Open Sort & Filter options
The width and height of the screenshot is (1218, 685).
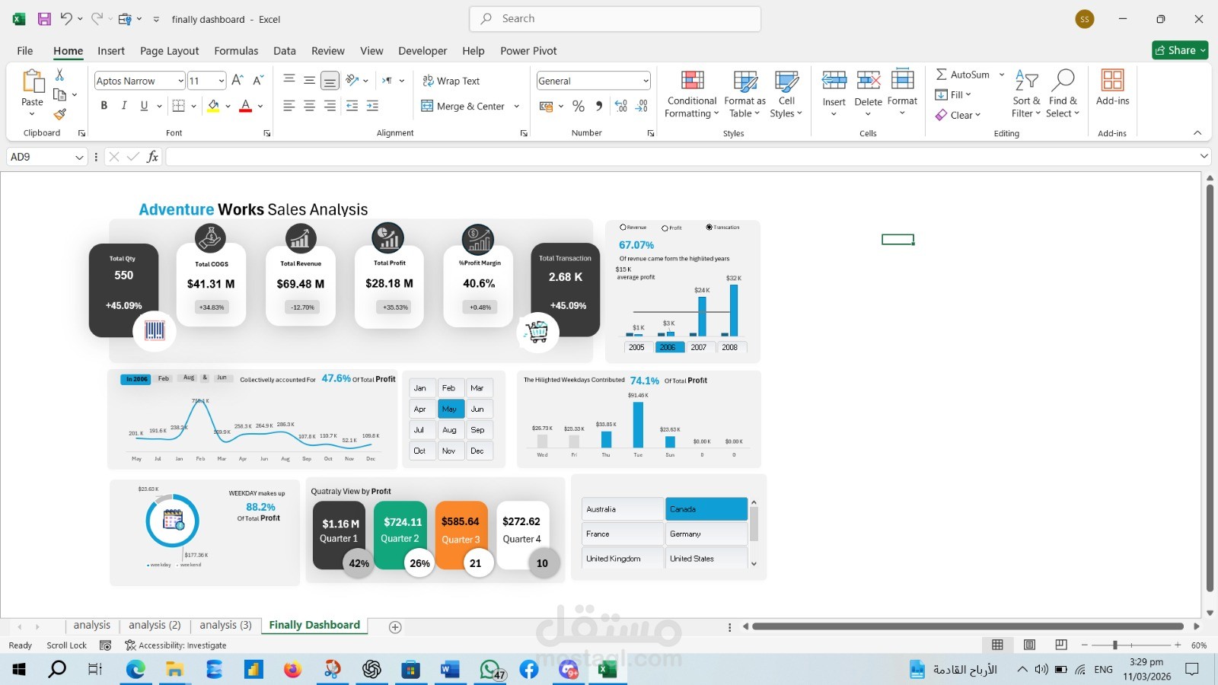[1026, 94]
